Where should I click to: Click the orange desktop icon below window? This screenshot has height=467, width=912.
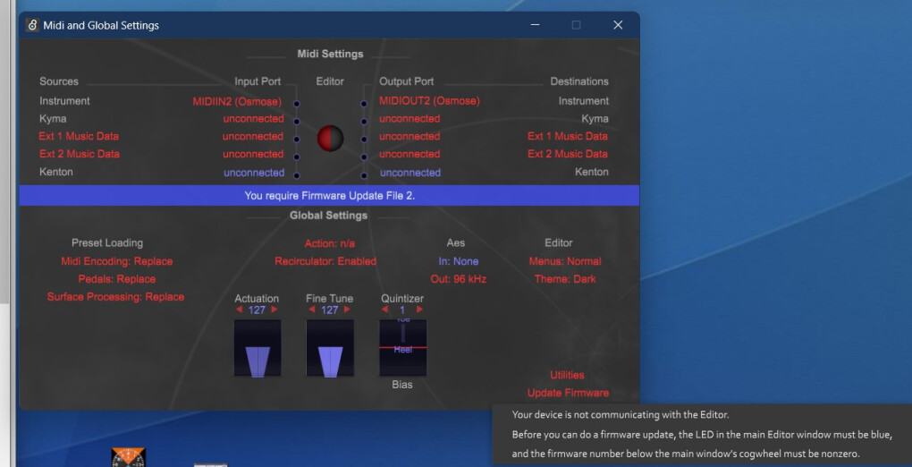coord(129,457)
